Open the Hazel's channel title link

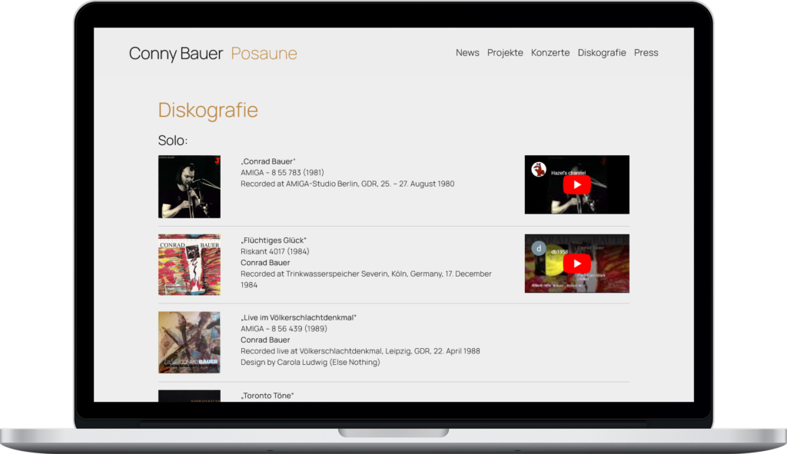coord(568,173)
